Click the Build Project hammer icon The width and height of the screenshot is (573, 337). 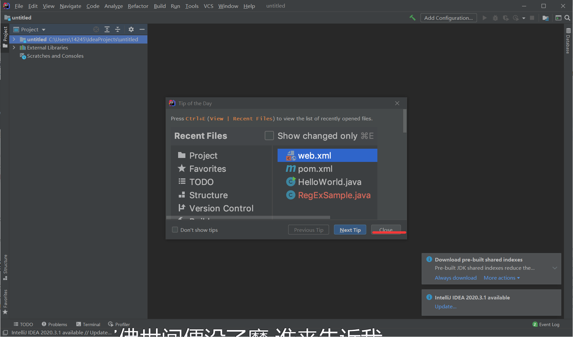click(x=412, y=18)
